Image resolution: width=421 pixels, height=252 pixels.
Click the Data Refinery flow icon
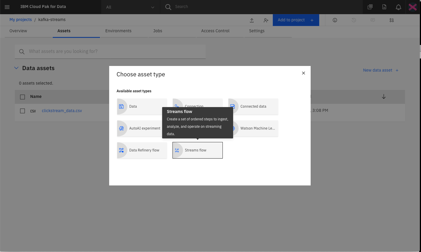(121, 150)
